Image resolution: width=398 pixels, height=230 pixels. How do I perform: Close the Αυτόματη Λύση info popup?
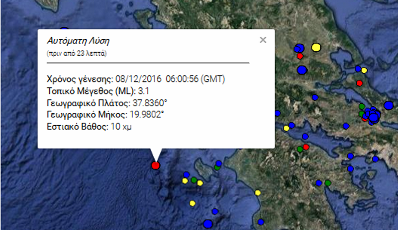point(263,40)
